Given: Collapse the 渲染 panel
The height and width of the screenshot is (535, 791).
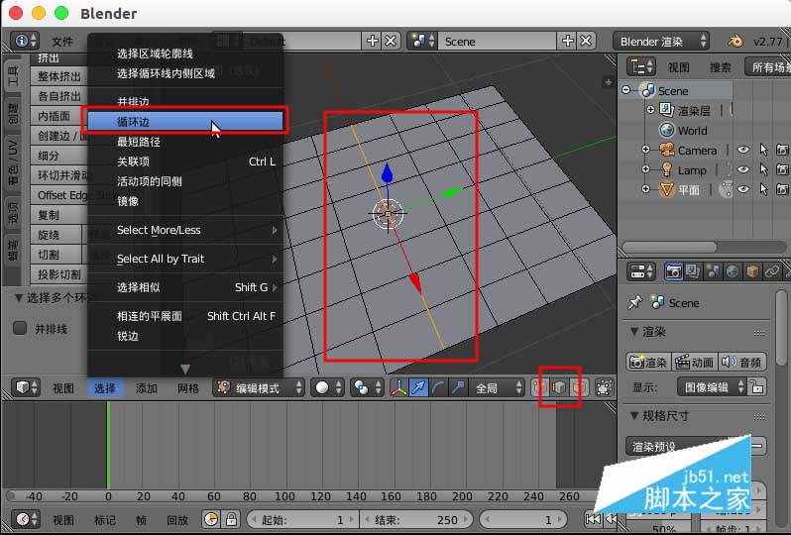Looking at the screenshot, I should (x=635, y=331).
